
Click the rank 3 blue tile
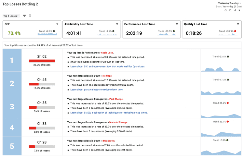pyautogui.click(x=12, y=106)
